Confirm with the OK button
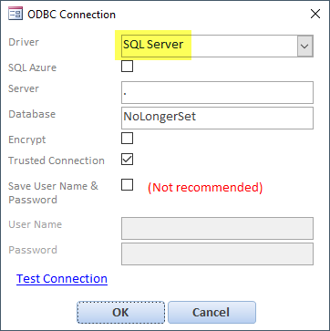Image resolution: width=330 pixels, height=331 pixels. [x=120, y=312]
